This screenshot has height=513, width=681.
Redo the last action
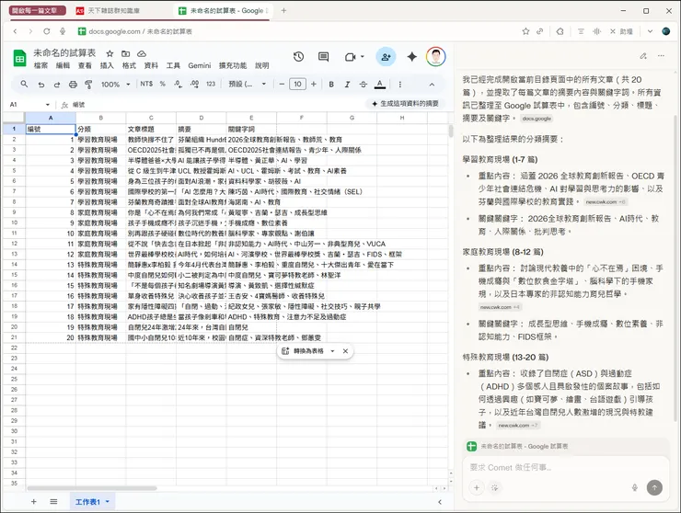(x=57, y=85)
